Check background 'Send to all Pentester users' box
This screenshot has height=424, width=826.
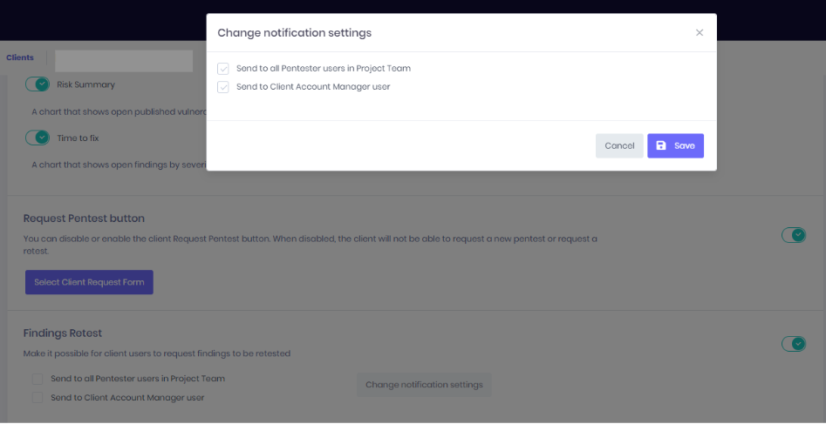pyautogui.click(x=38, y=379)
